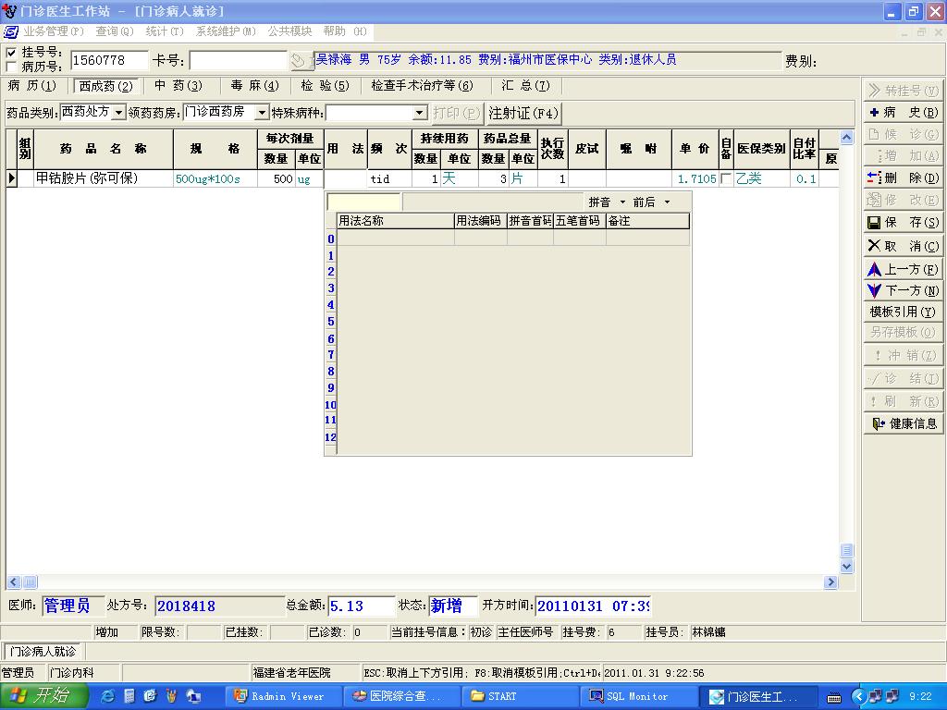This screenshot has height=710, width=947.
Task: Open the 业务管理(P) menu
Action: [x=53, y=31]
